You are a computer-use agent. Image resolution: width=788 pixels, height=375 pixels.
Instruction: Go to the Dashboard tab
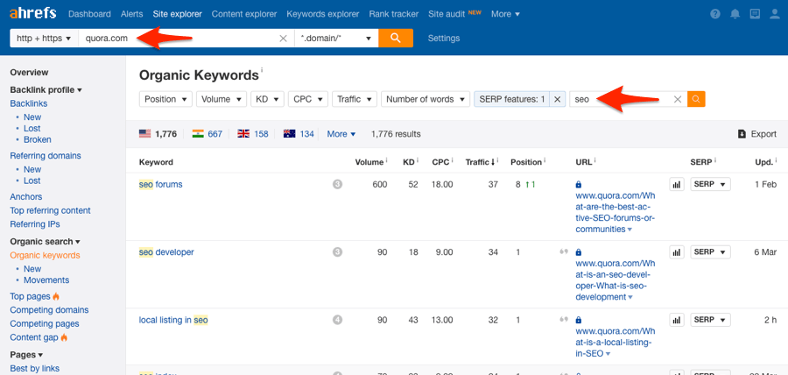[x=89, y=14]
